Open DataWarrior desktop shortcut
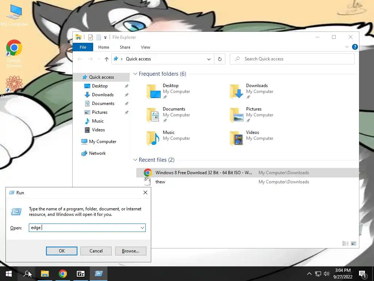The image size is (374, 281). [14, 87]
